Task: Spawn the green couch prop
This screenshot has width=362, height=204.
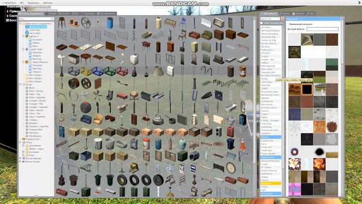Action: [x=206, y=35]
